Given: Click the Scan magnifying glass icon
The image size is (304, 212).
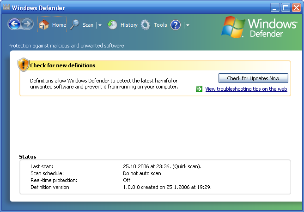Looking at the screenshot, I should (x=75, y=24).
